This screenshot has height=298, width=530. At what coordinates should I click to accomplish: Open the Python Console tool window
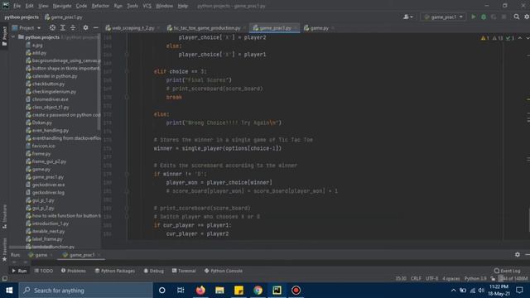click(224, 271)
